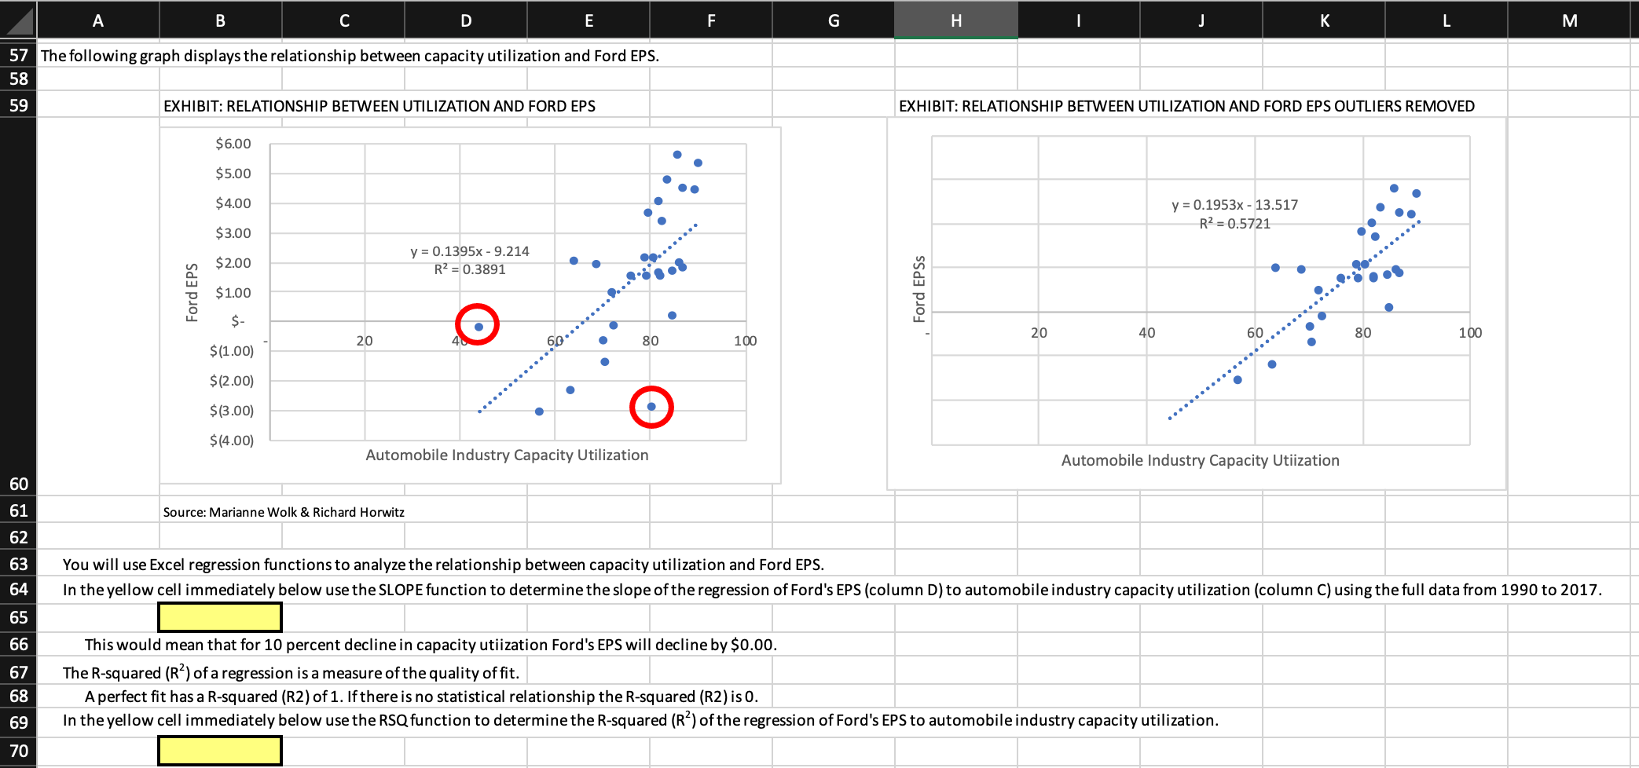1639x768 pixels.
Task: Select column G header
Action: pos(834,20)
